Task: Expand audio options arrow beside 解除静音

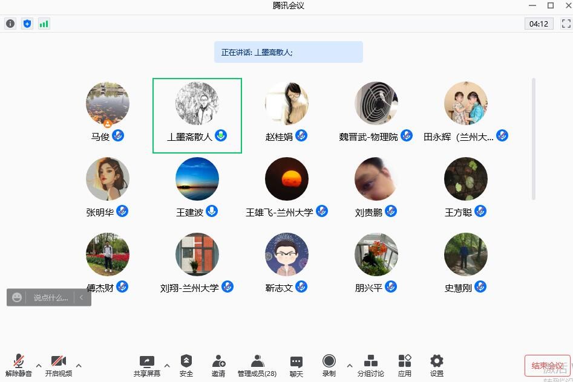Action: point(39,365)
